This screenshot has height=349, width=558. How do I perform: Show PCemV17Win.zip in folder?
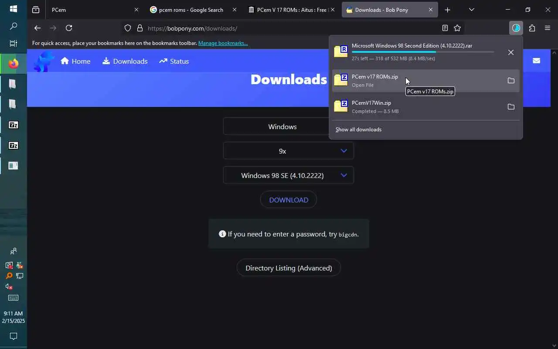click(511, 107)
